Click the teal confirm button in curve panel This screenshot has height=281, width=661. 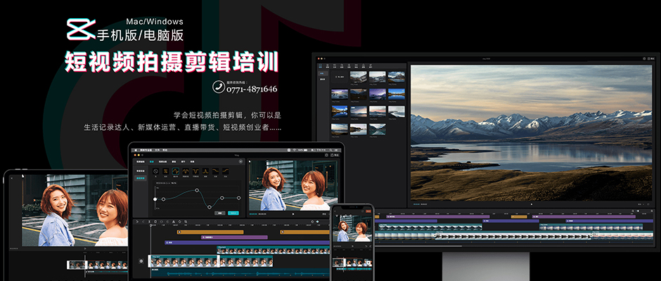[x=233, y=213]
